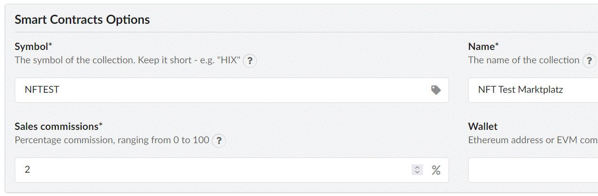This screenshot has width=598, height=196.
Task: Click the Smart Contracts Options heading
Action: pyautogui.click(x=82, y=20)
